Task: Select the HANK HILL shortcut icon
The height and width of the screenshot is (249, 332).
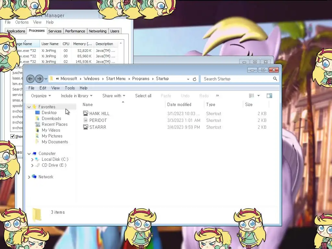Action: (85, 113)
